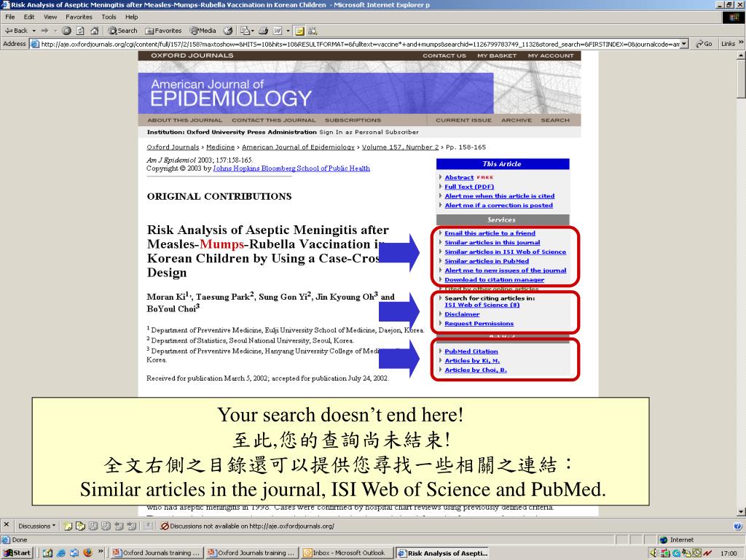The image size is (746, 560).
Task: Click the volume speaker tray icon
Action: pos(653,553)
